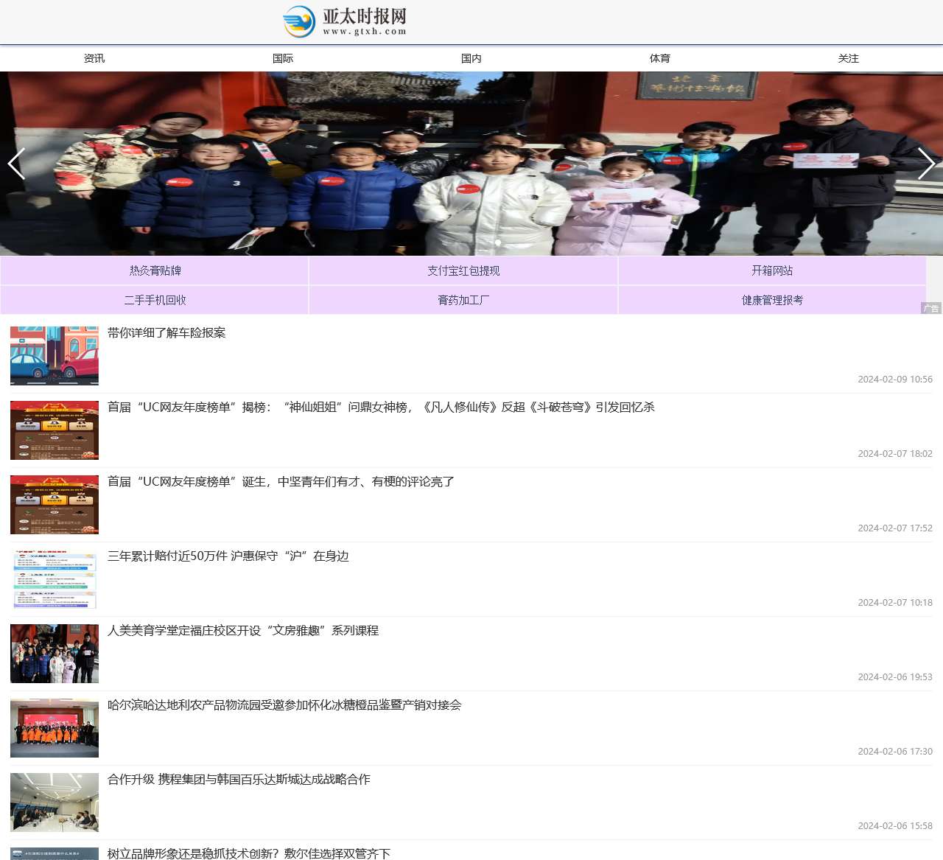
Task: Click timestamp 2024-02-07 18:02
Action: coord(895,454)
